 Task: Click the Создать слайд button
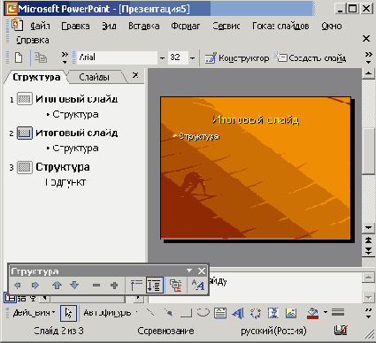pos(311,58)
